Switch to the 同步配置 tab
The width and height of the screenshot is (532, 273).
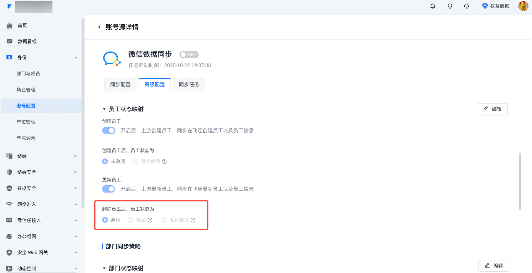[120, 84]
